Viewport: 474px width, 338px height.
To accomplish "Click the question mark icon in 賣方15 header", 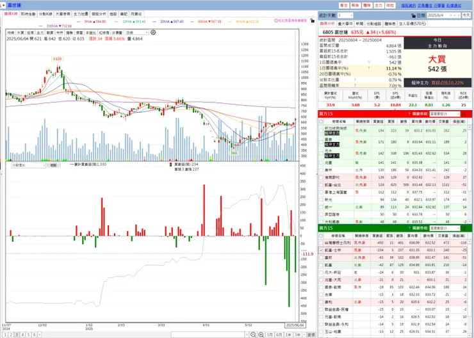I will coord(409,228).
